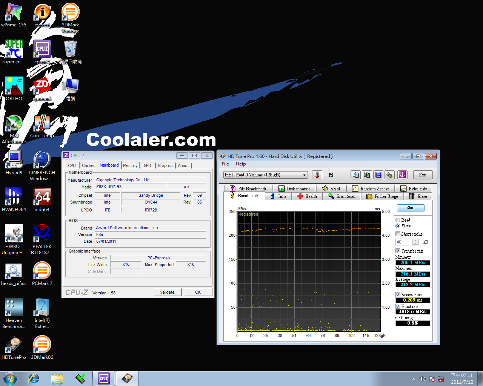Click the Validate button in CPU-Z
Viewport: 483px width, 386px height.
167,292
